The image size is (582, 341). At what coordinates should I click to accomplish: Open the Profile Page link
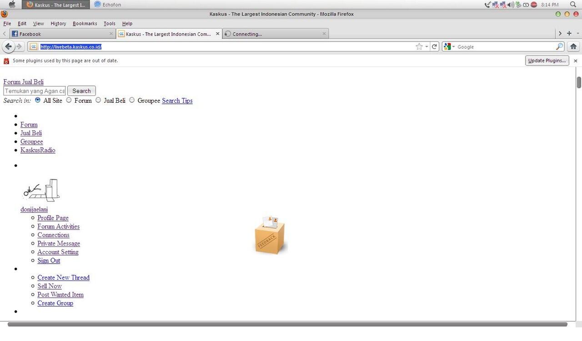pos(53,218)
